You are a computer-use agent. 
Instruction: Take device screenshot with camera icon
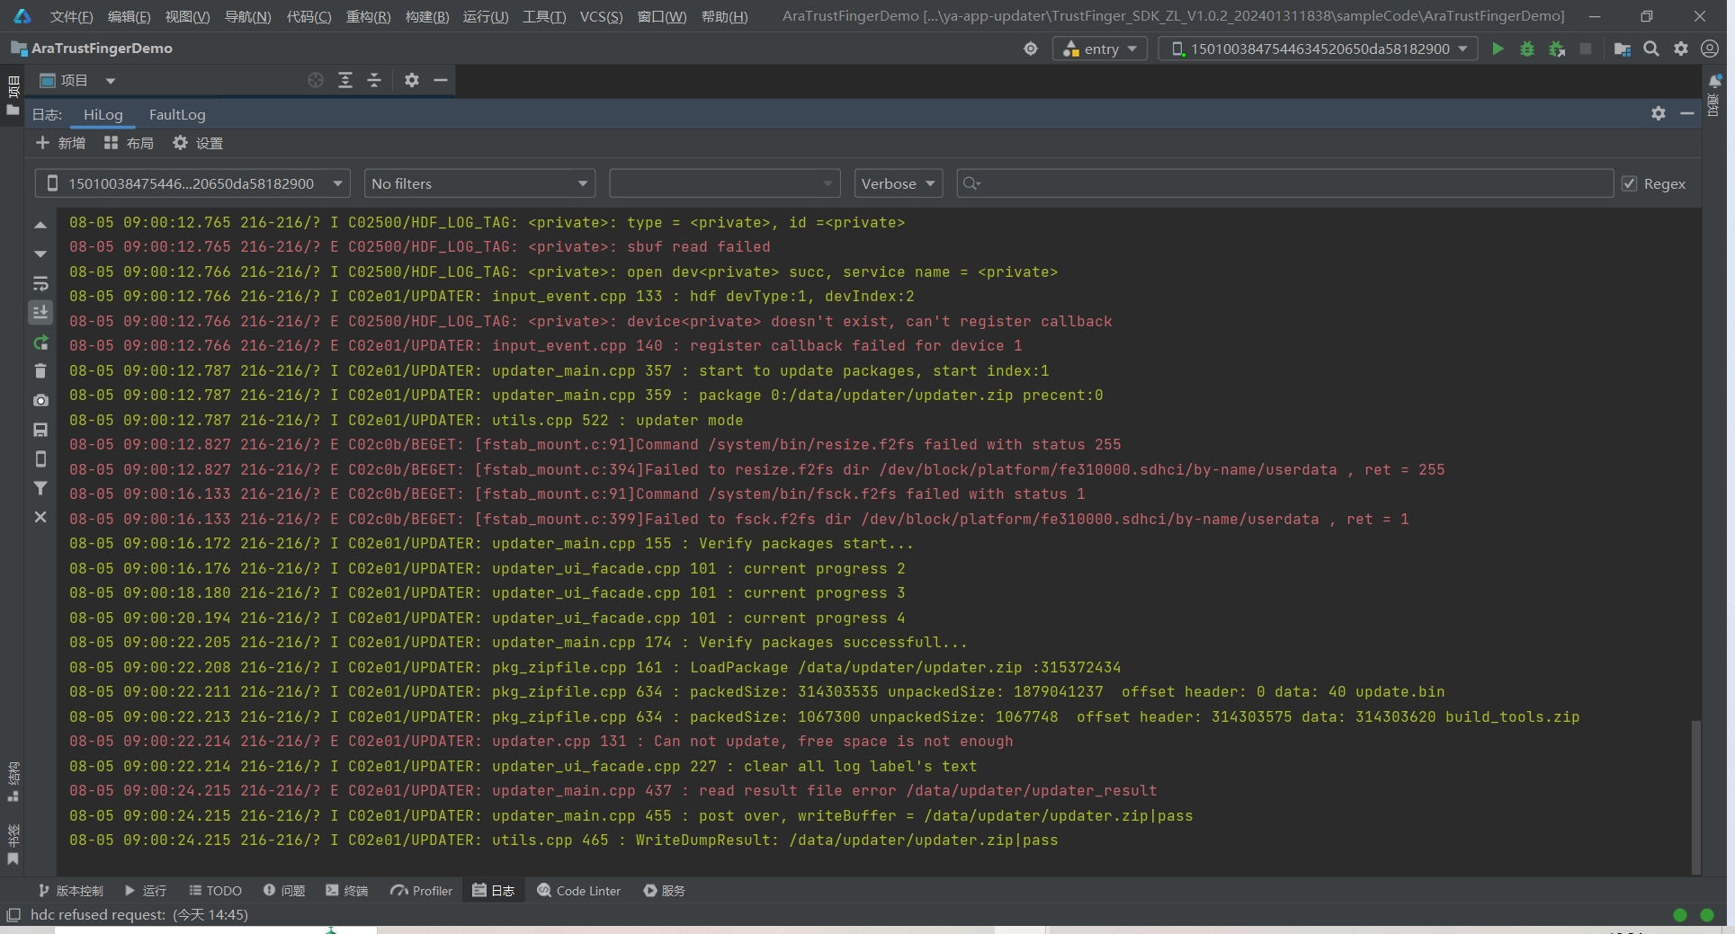pos(40,400)
